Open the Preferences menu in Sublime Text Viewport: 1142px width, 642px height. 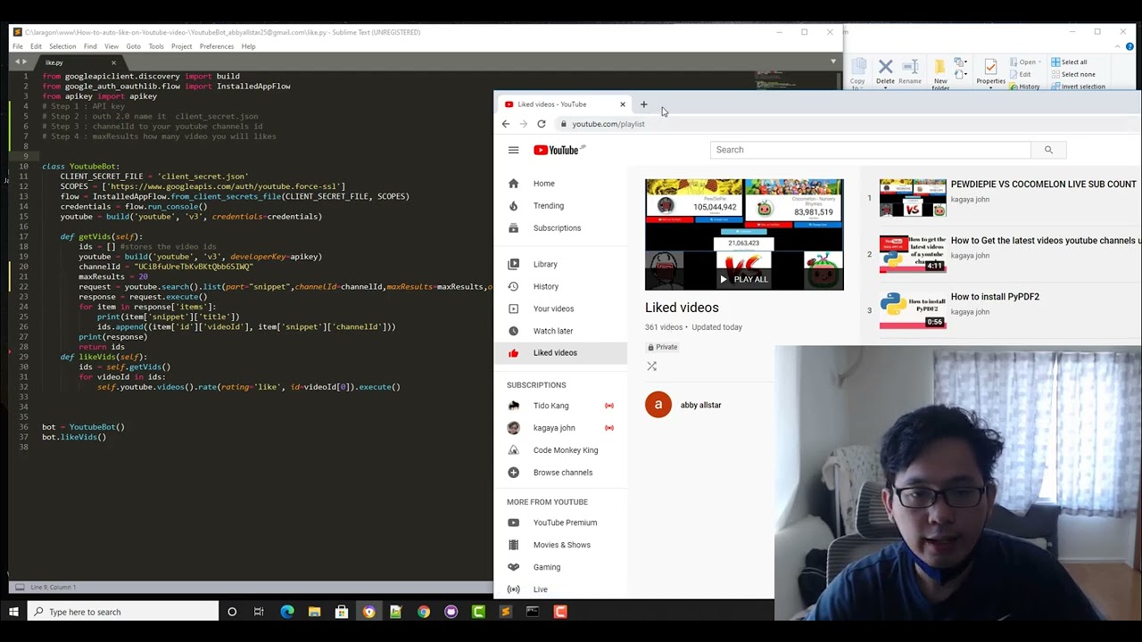click(x=217, y=46)
